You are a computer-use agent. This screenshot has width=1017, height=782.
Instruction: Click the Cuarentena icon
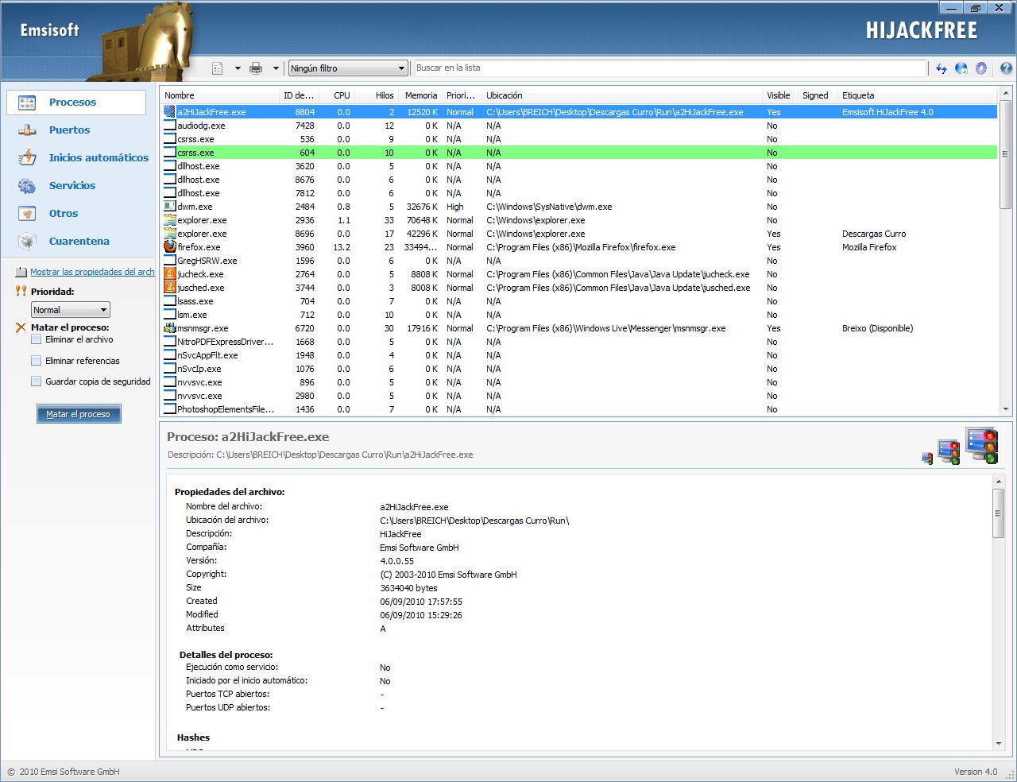pyautogui.click(x=27, y=242)
